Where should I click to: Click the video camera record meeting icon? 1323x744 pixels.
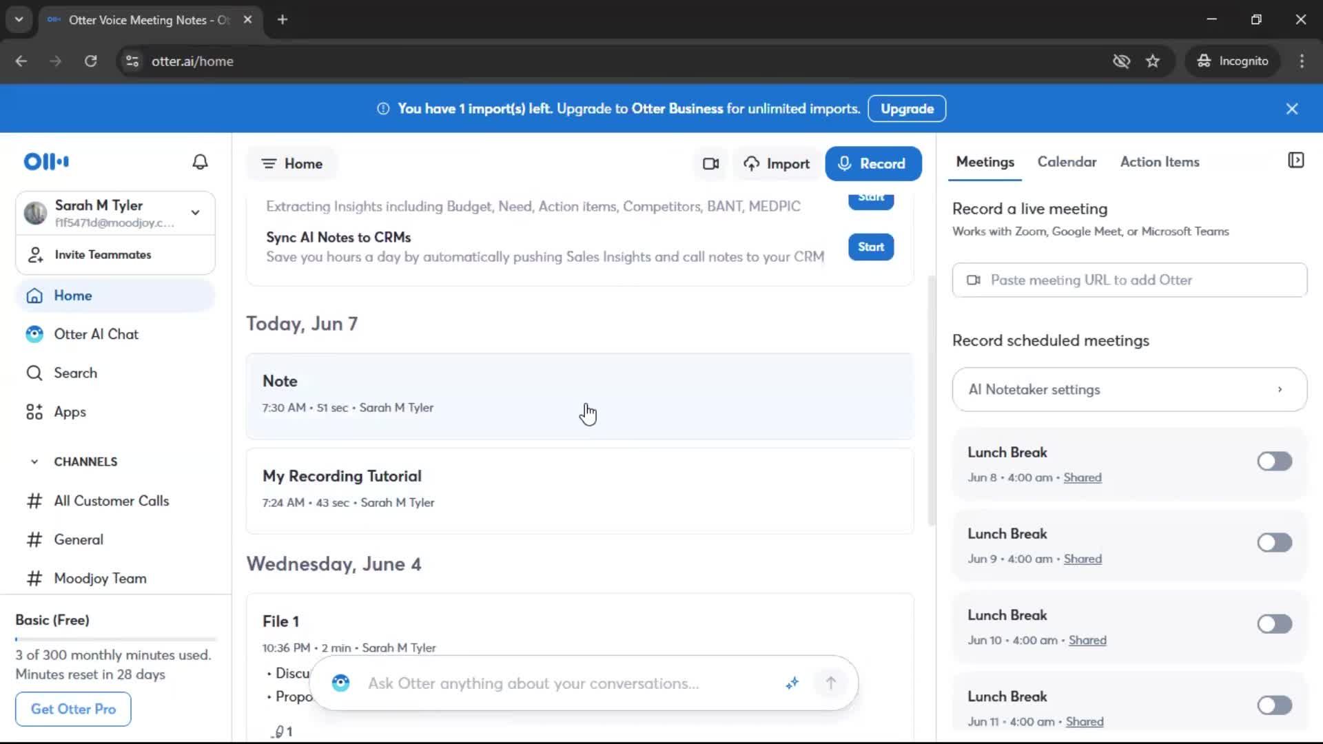click(710, 164)
